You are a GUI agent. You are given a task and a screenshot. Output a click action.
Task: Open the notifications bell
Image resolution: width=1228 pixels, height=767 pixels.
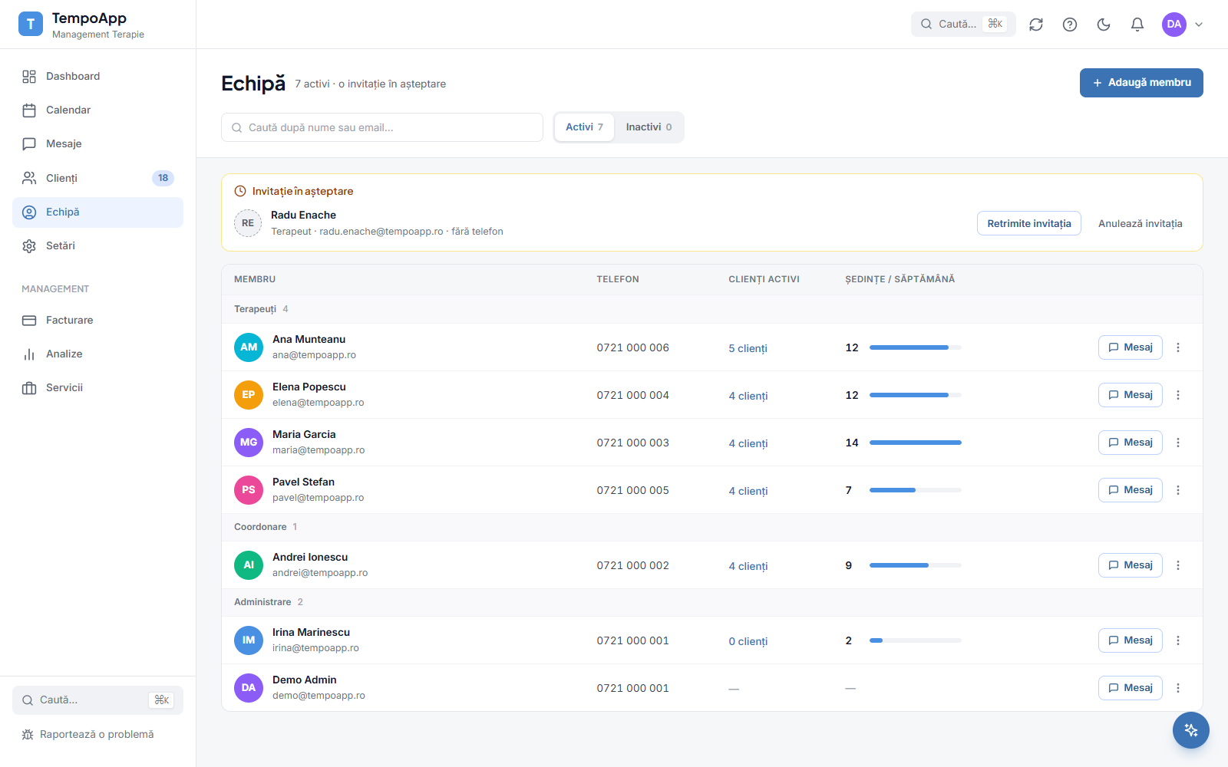[1137, 25]
